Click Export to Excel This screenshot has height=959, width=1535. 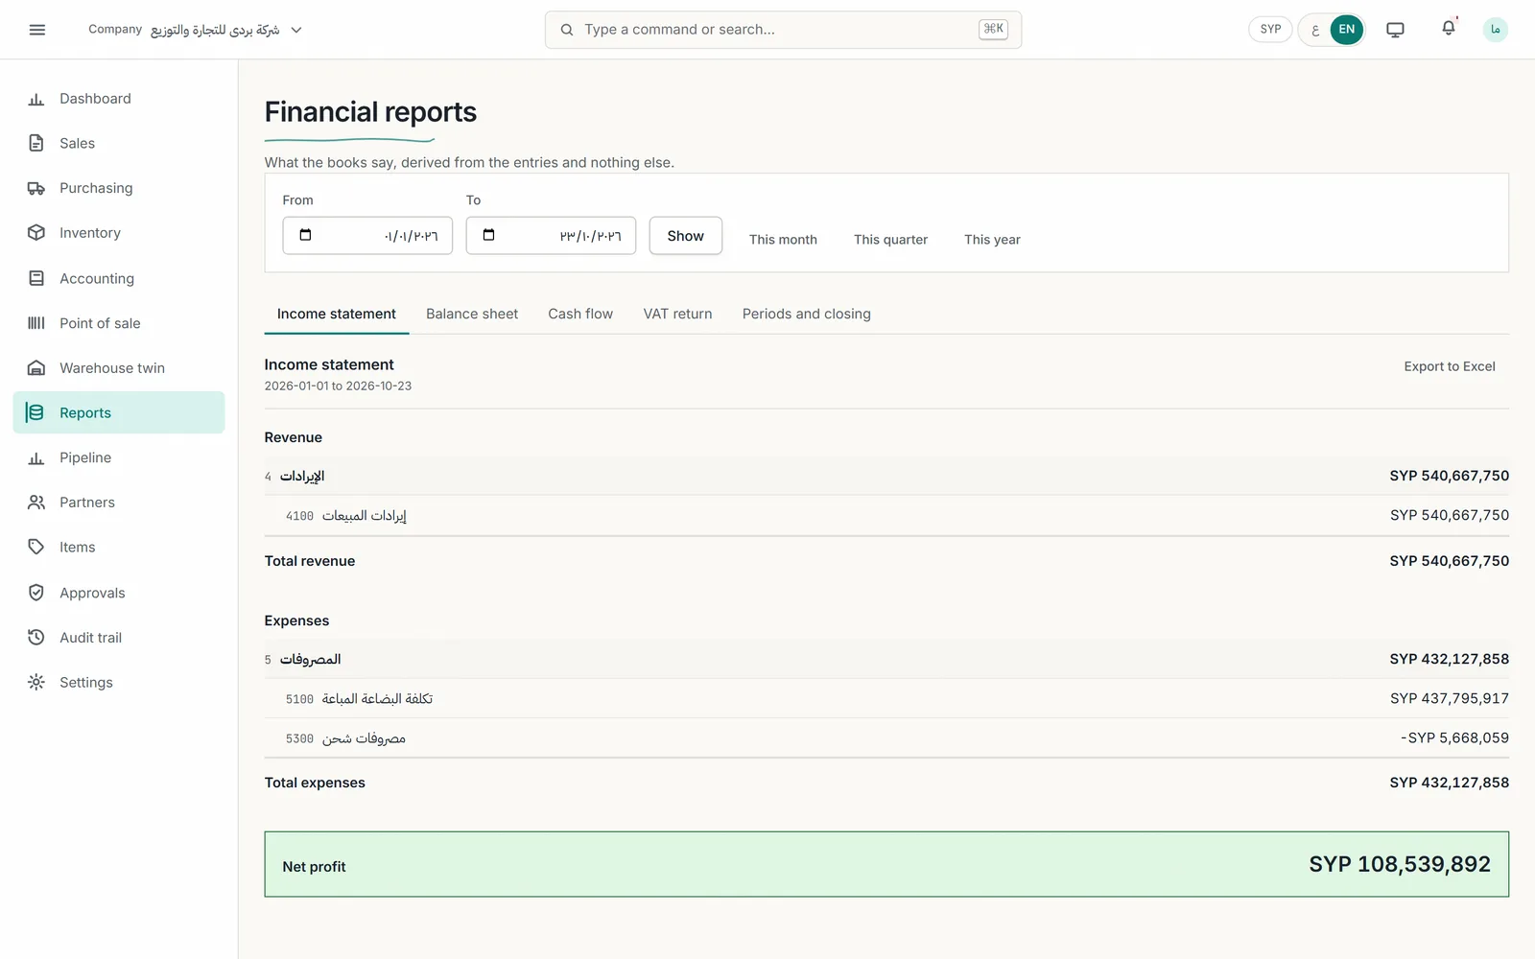1450,366
